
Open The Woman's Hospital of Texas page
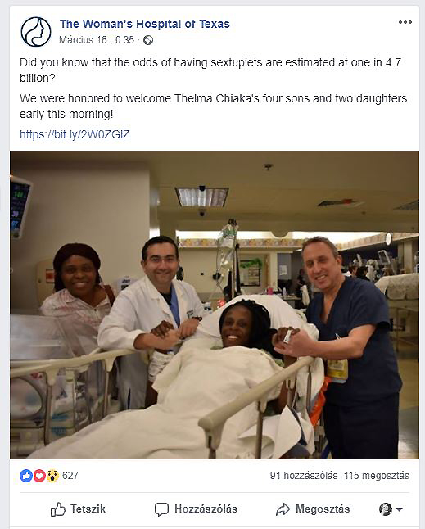point(145,24)
